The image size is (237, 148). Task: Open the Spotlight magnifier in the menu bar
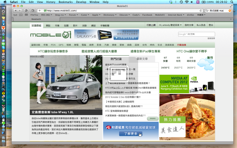click(x=232, y=2)
